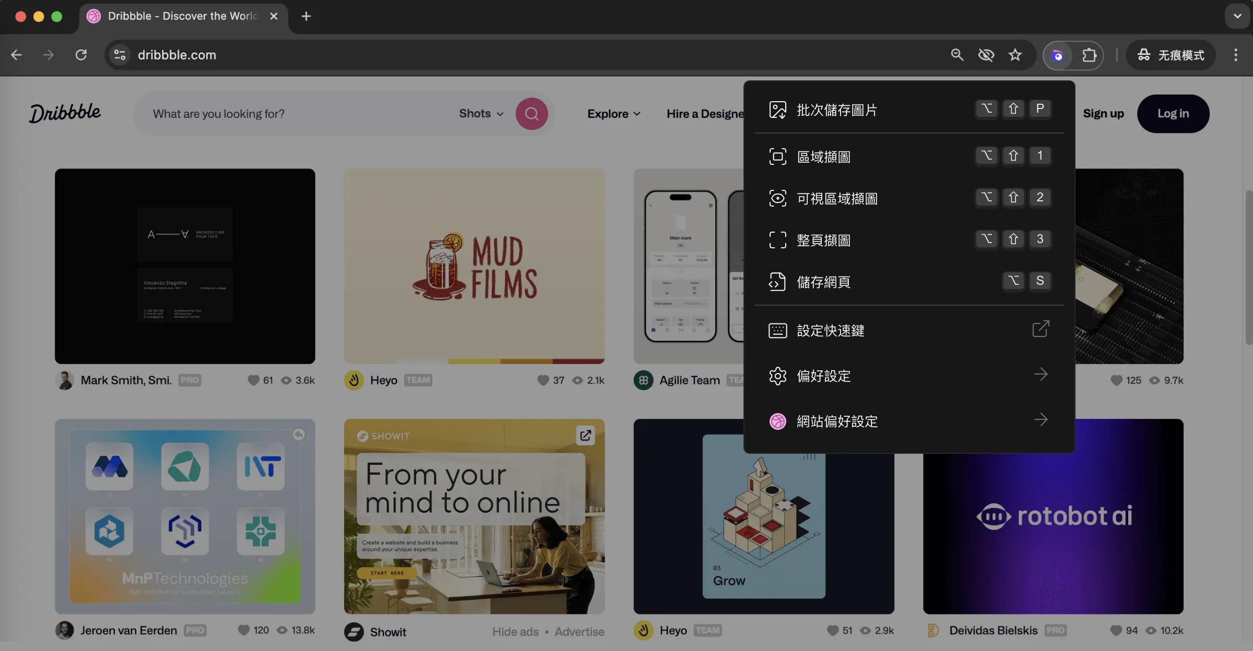Open Deividas Bielskis profile
The height and width of the screenshot is (651, 1253).
click(993, 630)
